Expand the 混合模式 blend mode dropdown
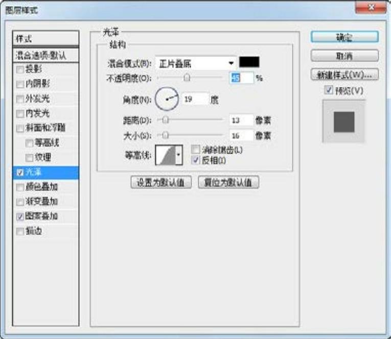The image size is (391, 339). (x=231, y=63)
